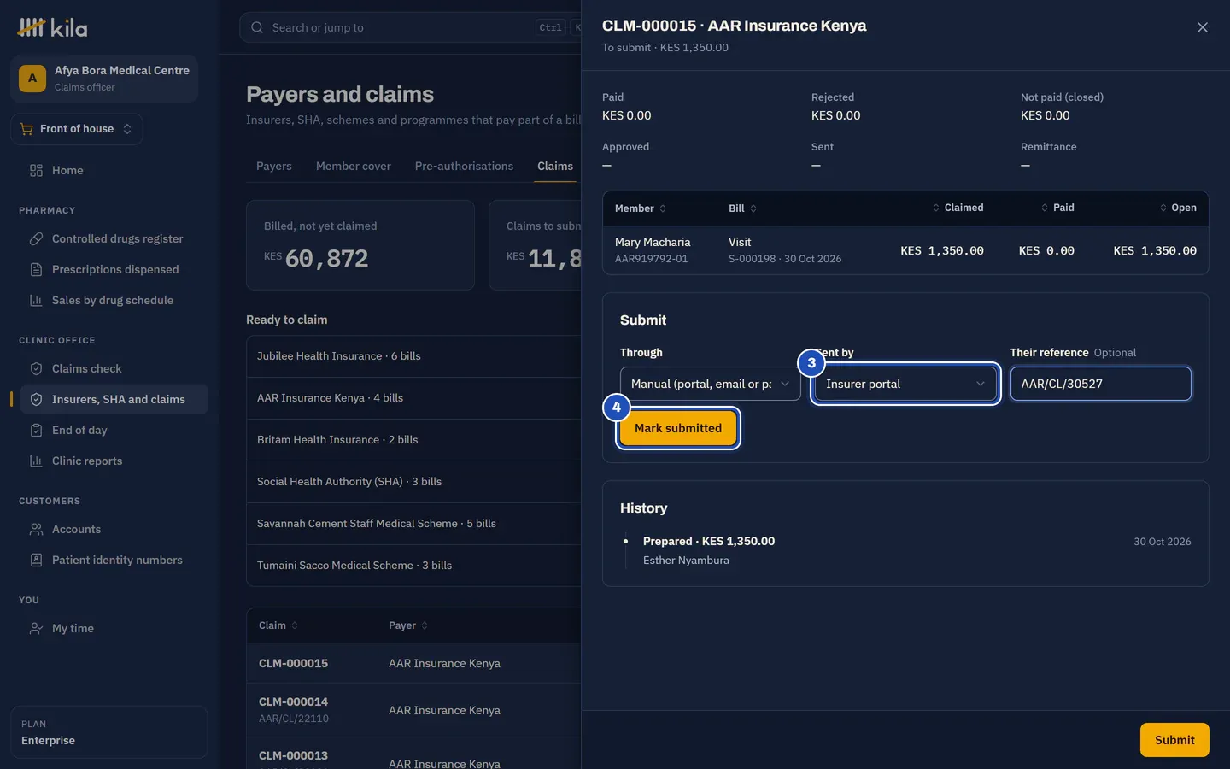1230x769 pixels.
Task: Open Jubilee Health Insurance 6 bills row
Action: tap(414, 356)
